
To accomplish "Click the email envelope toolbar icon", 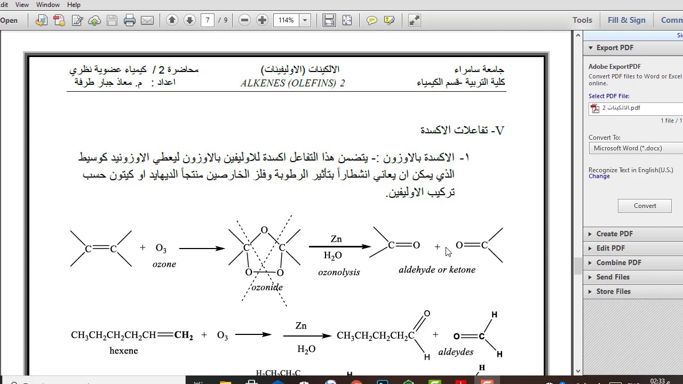I will coord(147,20).
